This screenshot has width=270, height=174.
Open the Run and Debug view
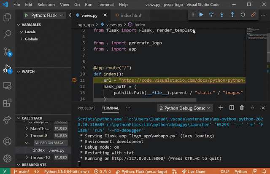[8, 69]
